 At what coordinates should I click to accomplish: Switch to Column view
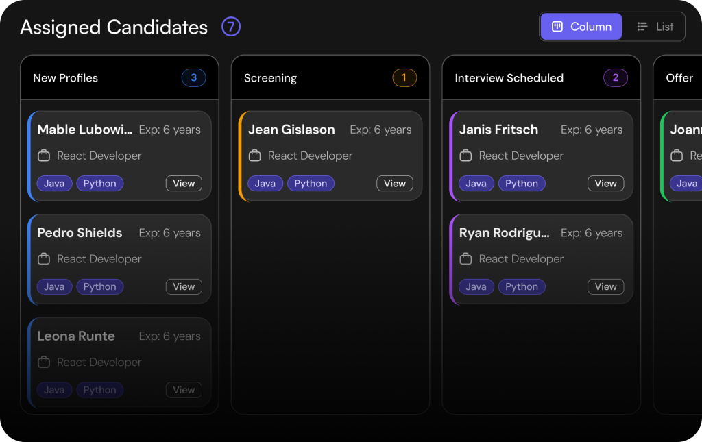tap(581, 27)
